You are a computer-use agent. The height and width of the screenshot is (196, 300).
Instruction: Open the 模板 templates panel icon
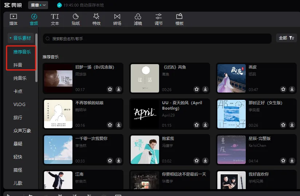click(179, 19)
